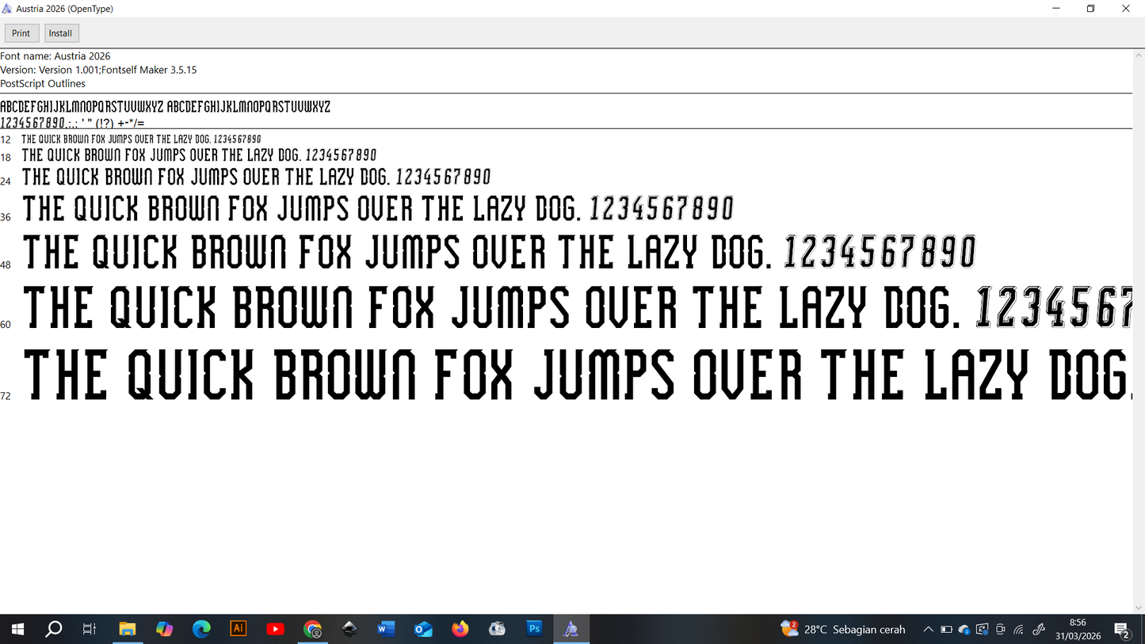
Task: Close the Austria 2026 font viewer
Action: tap(1126, 9)
